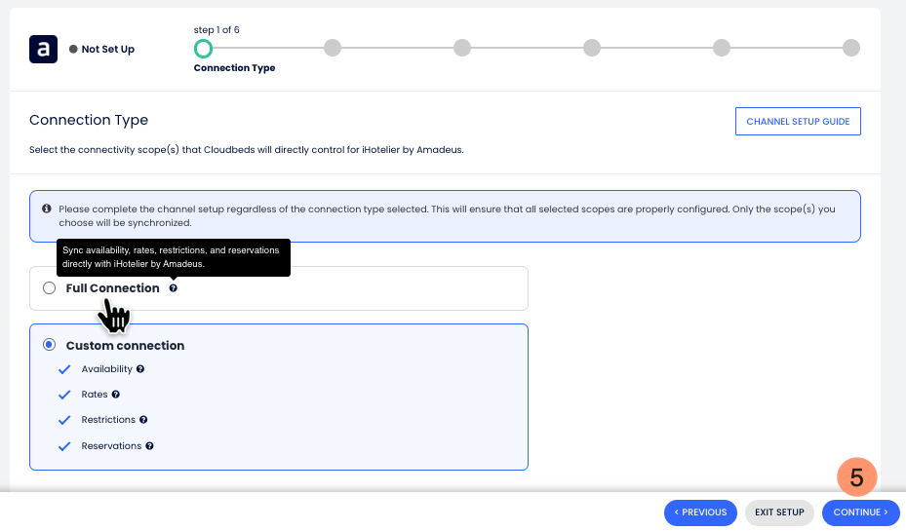Click the iHotelier Amadeus logo icon

coord(44,49)
